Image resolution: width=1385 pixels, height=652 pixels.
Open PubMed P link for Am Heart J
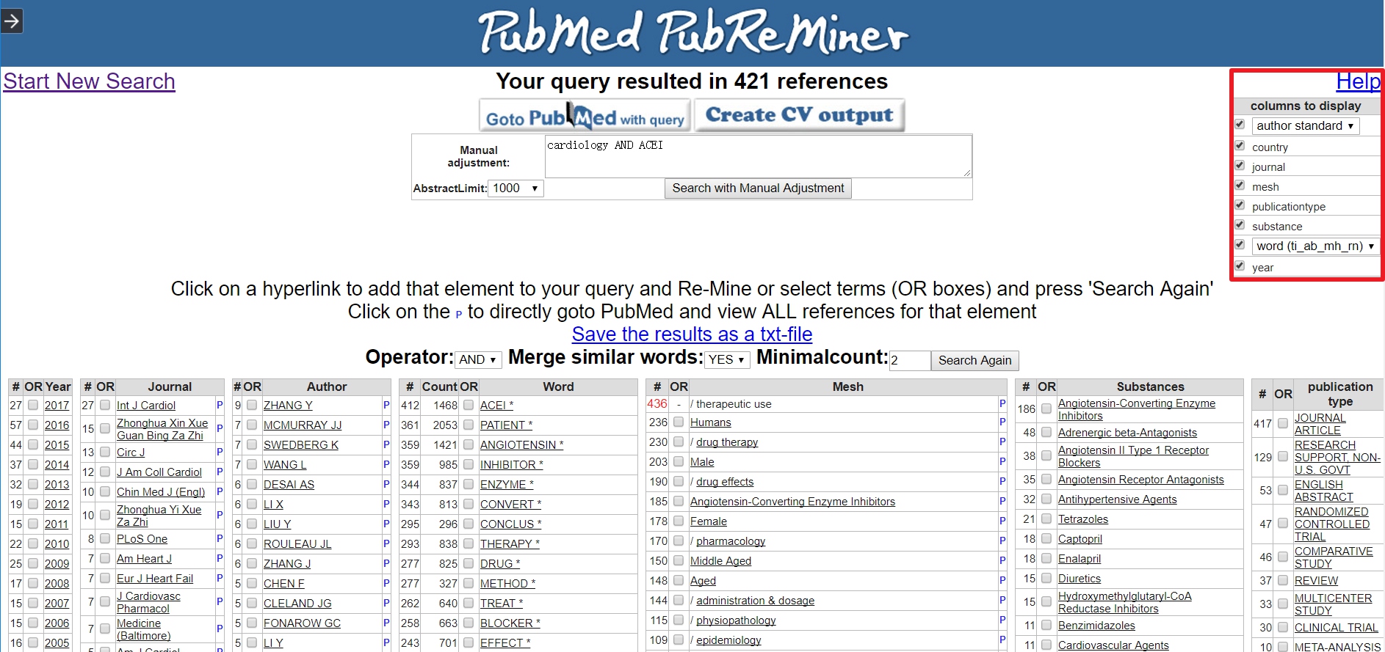tap(220, 558)
